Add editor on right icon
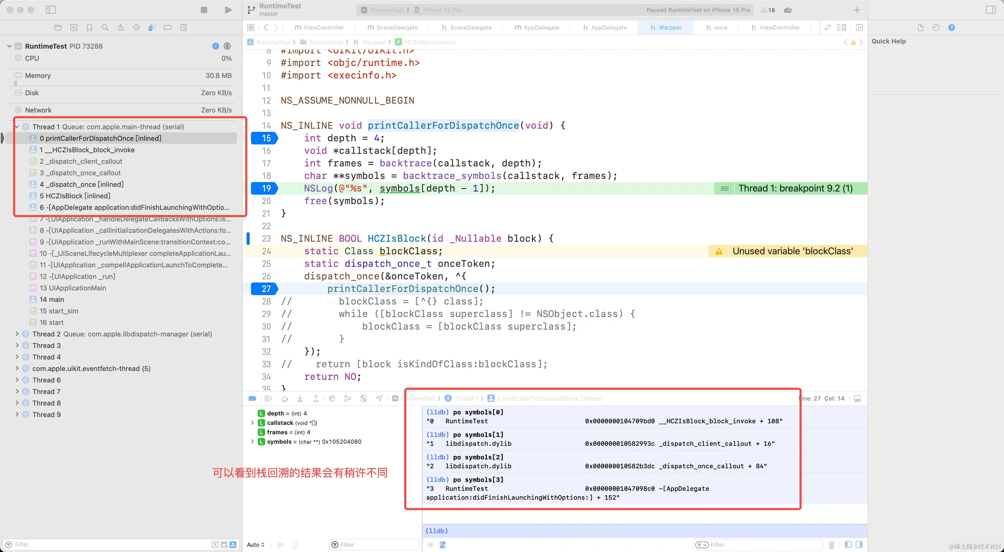 click(x=859, y=27)
